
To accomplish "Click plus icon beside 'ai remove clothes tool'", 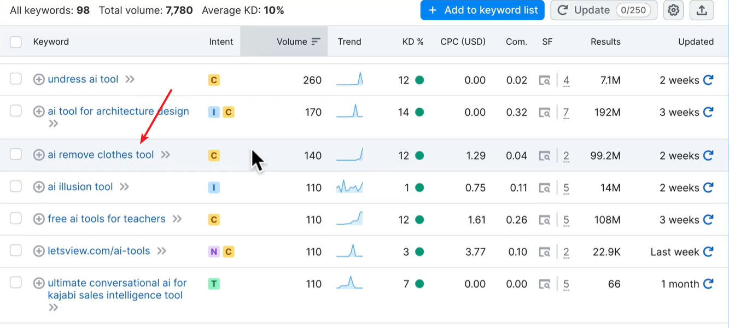I will [39, 155].
